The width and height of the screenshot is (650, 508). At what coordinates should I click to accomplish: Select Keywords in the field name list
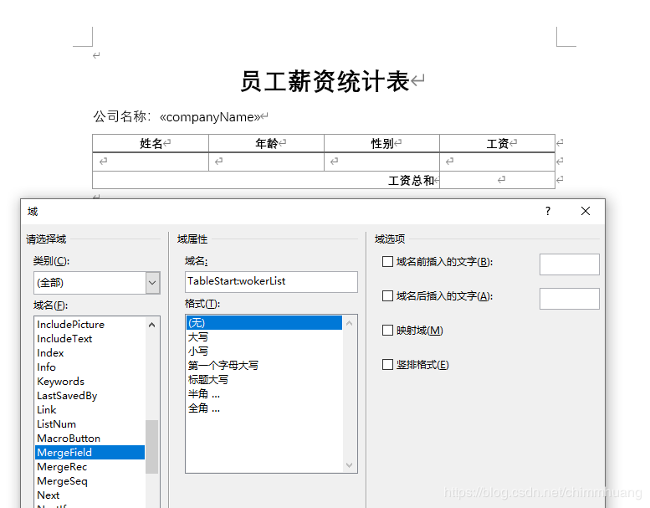[x=90, y=381]
